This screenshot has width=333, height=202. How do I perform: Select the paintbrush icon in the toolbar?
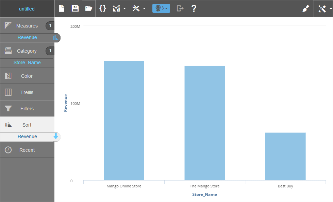coord(305,8)
